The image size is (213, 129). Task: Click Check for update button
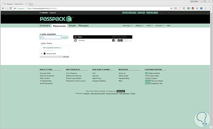tap(152, 13)
